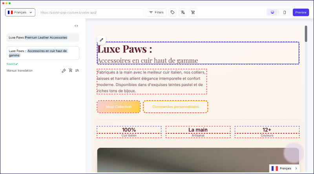
Task: Focus the pastel-pup-couture URL field
Action: 91,13
